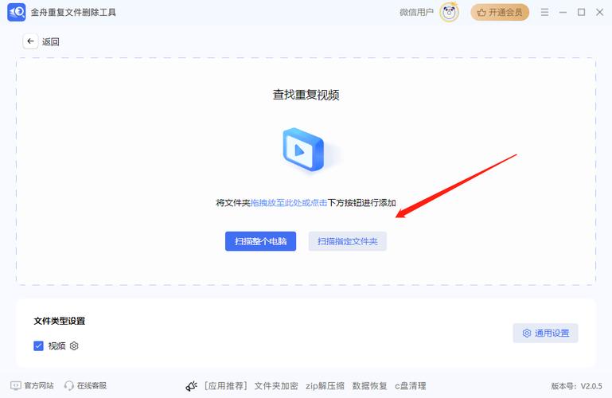Click the 扫描整个电脑 button

click(260, 241)
